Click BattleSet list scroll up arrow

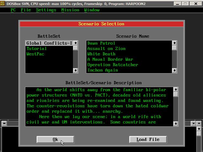pos(75,43)
